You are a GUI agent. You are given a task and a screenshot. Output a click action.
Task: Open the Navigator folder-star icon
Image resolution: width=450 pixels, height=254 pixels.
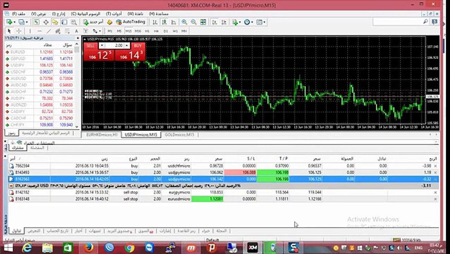point(55,22)
